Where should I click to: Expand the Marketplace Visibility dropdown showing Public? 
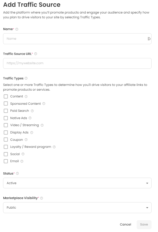click(x=77, y=208)
